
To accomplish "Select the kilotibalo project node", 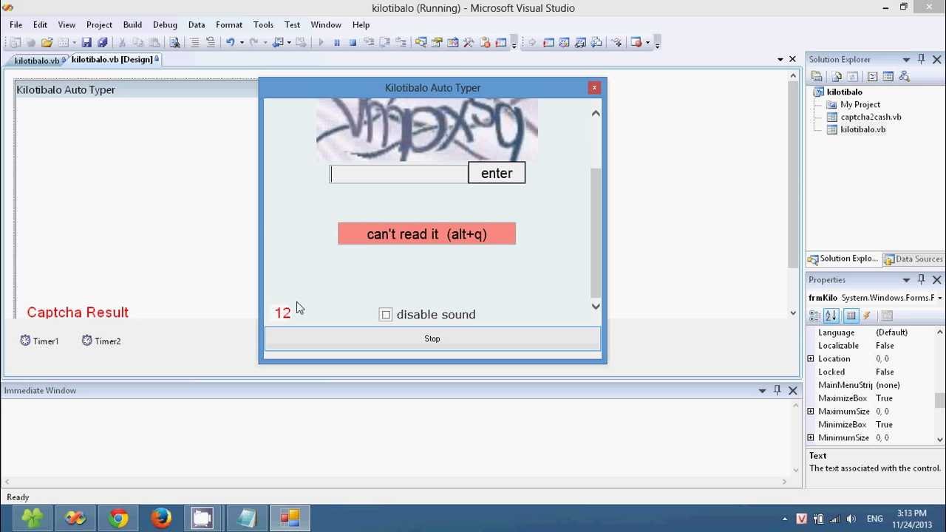I will [837, 92].
